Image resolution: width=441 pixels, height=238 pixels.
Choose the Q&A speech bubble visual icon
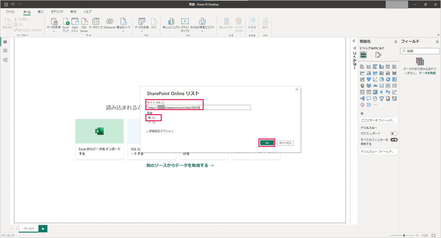[x=369, y=99]
